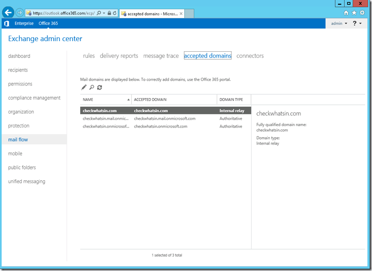This screenshot has height=271, width=372.
Task: Click the search magnifier in address bar
Action: pyautogui.click(x=99, y=13)
